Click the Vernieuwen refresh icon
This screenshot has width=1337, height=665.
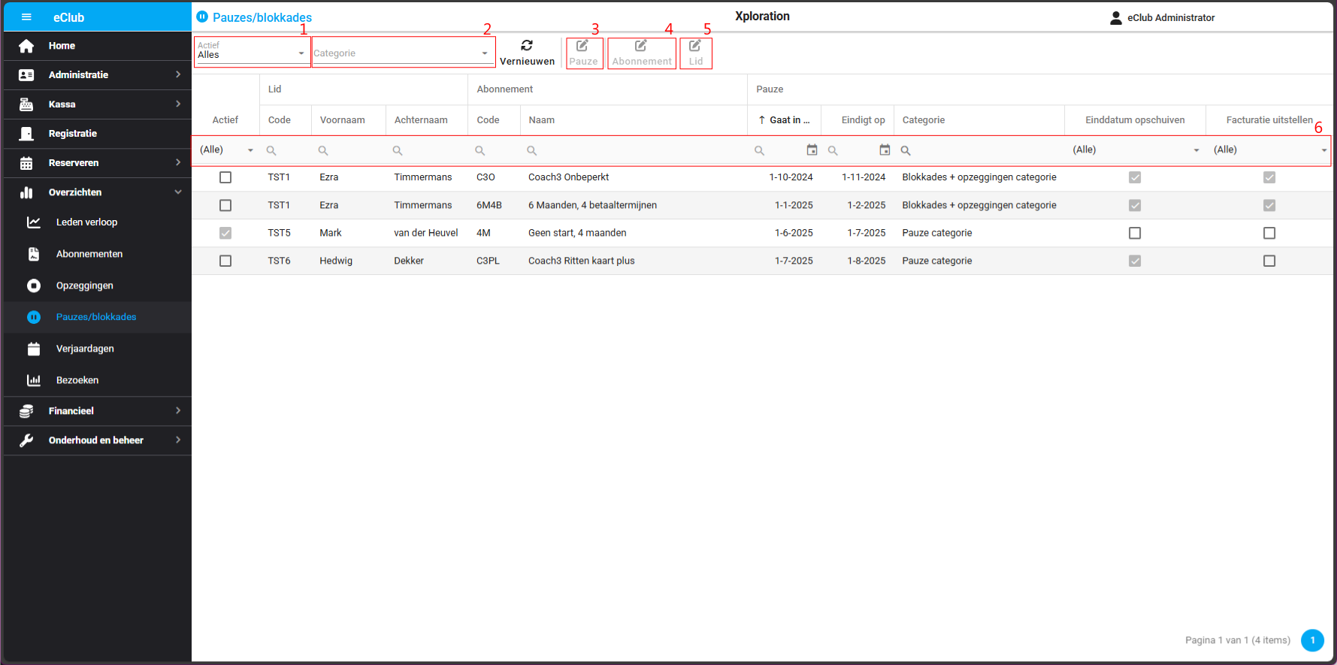(x=527, y=46)
